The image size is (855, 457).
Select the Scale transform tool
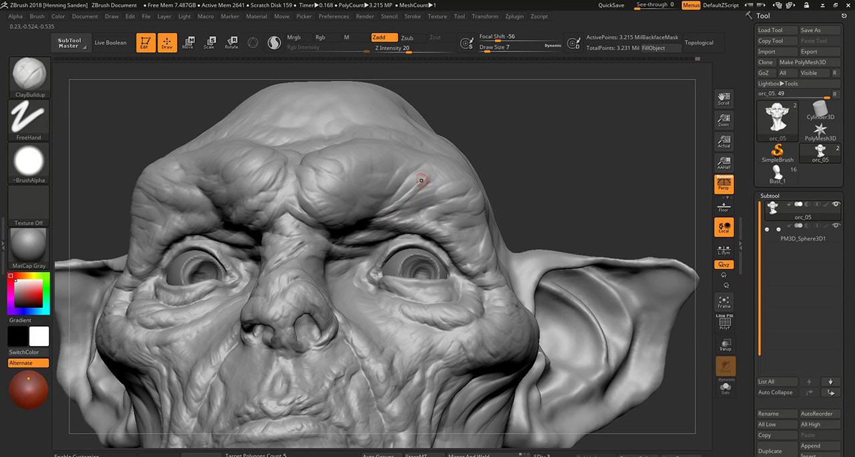[x=210, y=43]
